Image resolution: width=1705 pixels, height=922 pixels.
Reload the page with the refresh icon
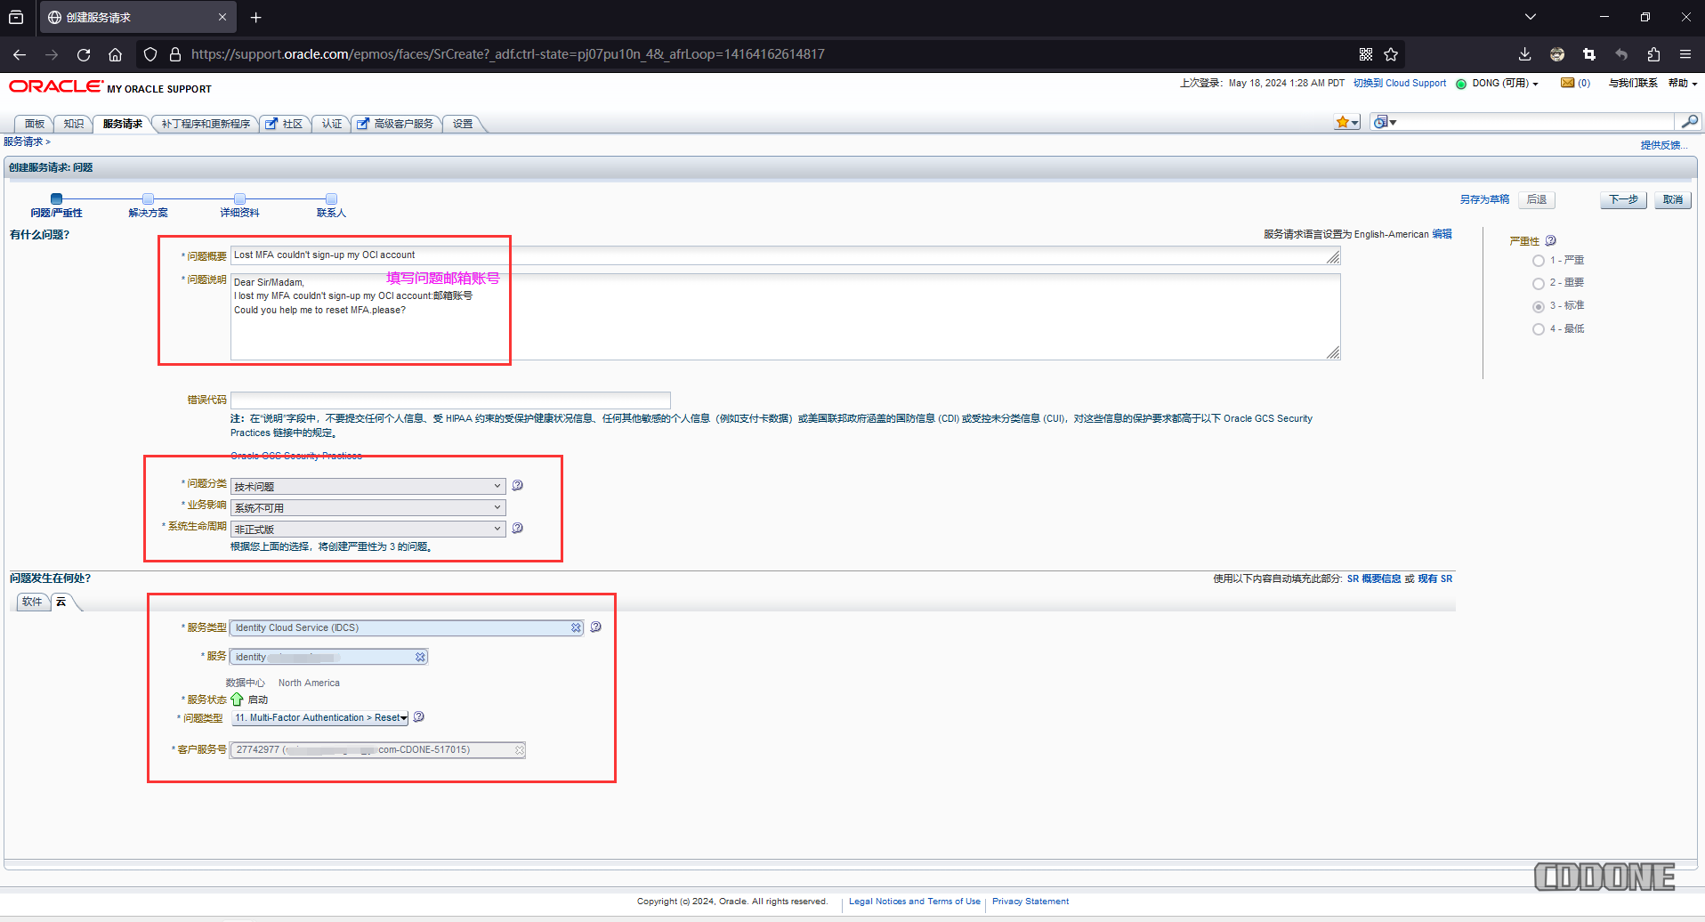click(x=84, y=54)
